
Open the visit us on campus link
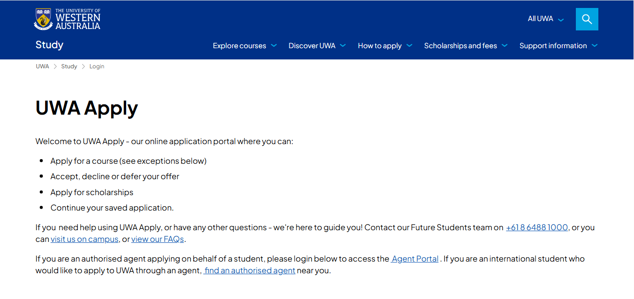[x=84, y=239]
